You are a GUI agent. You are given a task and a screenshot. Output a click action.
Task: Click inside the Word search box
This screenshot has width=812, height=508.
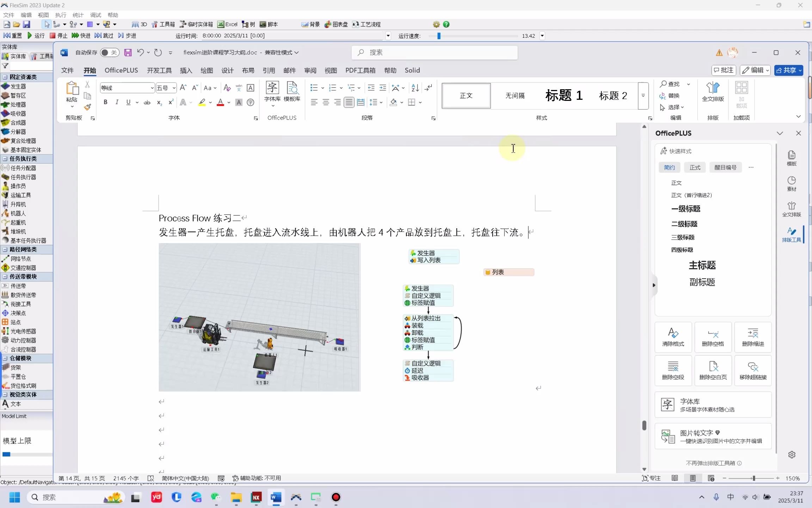433,52
